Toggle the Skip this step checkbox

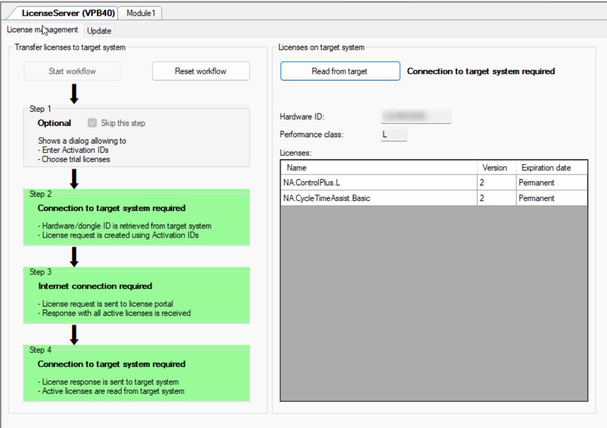[x=92, y=123]
